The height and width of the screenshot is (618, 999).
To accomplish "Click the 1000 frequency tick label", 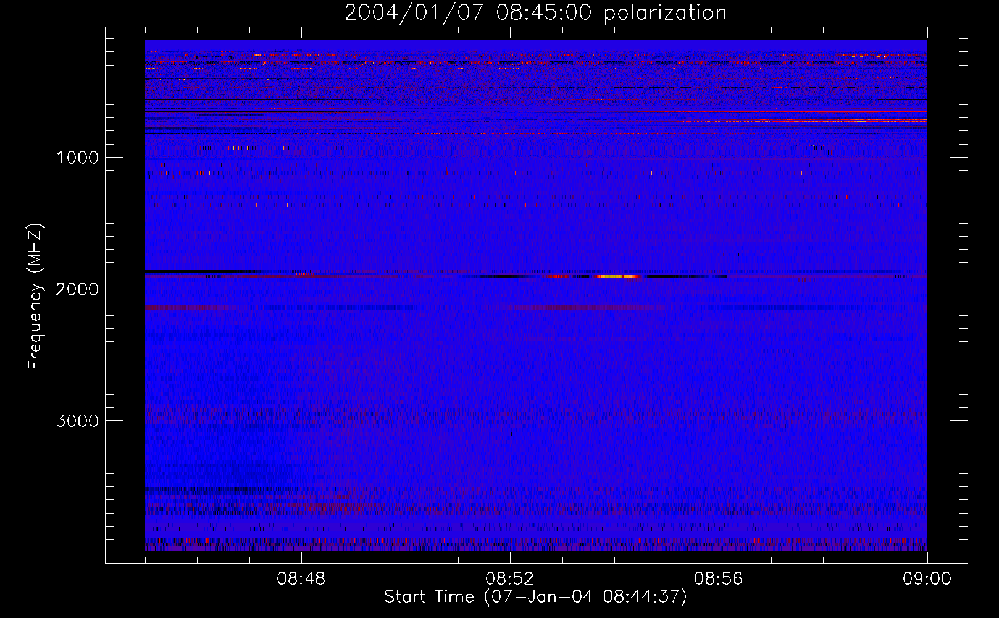I will [x=77, y=158].
